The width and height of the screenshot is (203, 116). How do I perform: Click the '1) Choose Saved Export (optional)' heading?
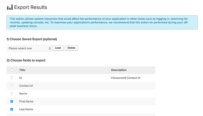pyautogui.click(x=32, y=39)
